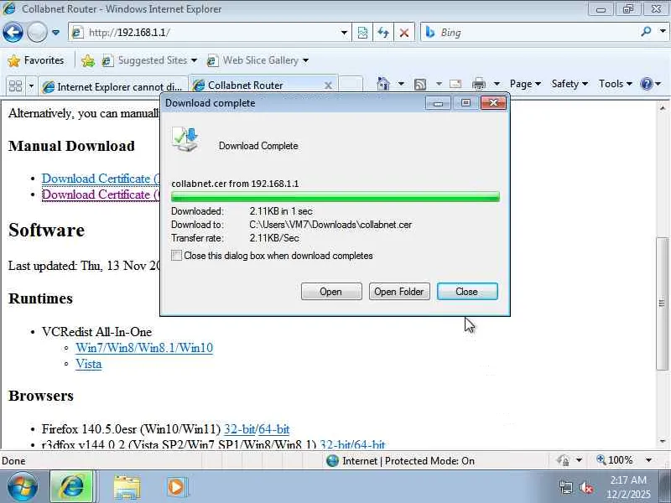Open the 100% zoom level button

(x=615, y=460)
